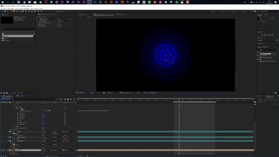The width and height of the screenshot is (279, 157).
Task: Click the play button in Preview panel
Action: coord(267,35)
